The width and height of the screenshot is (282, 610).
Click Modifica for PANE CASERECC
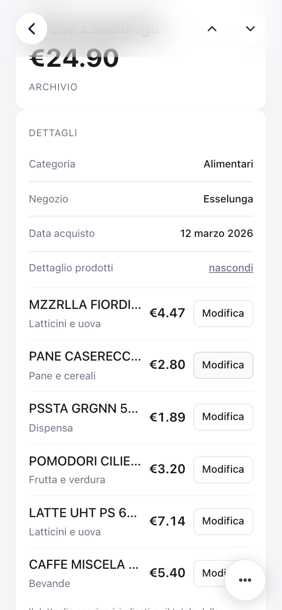223,365
